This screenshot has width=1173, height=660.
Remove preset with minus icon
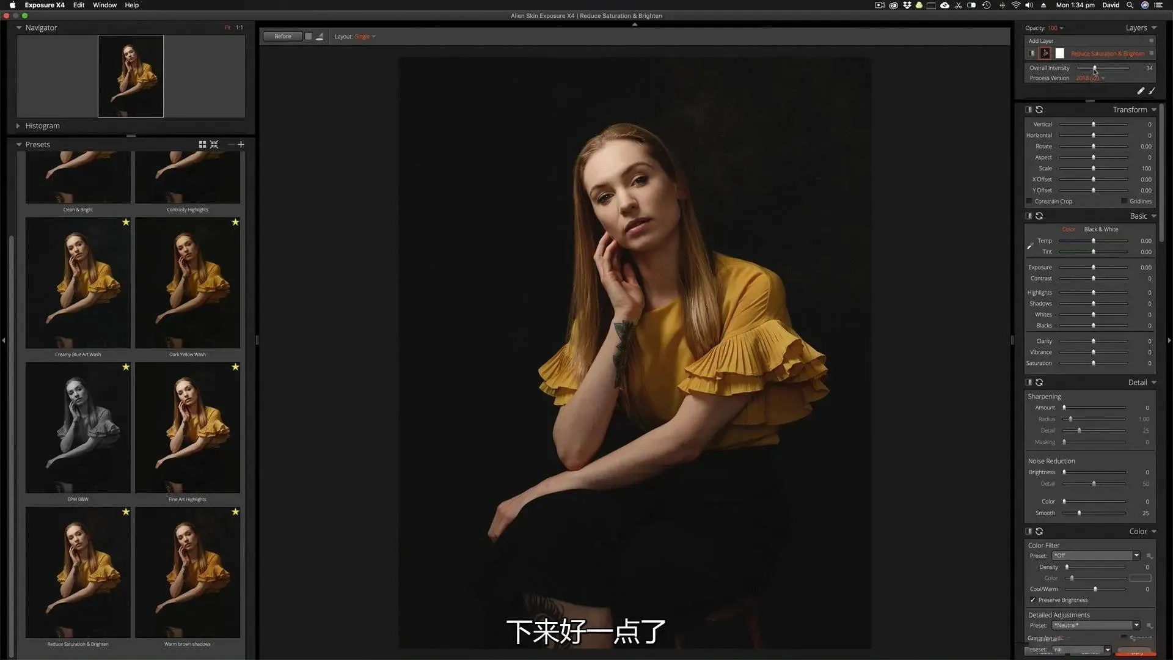[x=231, y=144]
